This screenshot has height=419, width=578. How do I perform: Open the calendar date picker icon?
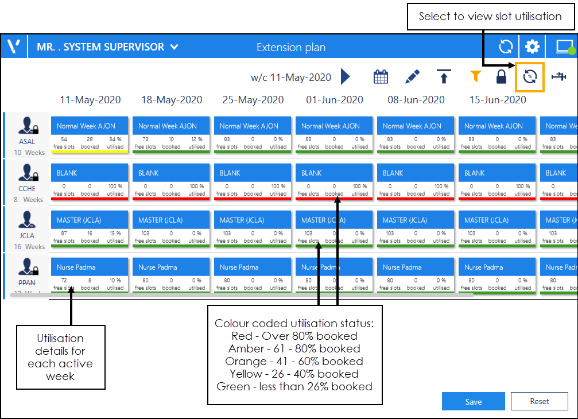click(x=381, y=77)
